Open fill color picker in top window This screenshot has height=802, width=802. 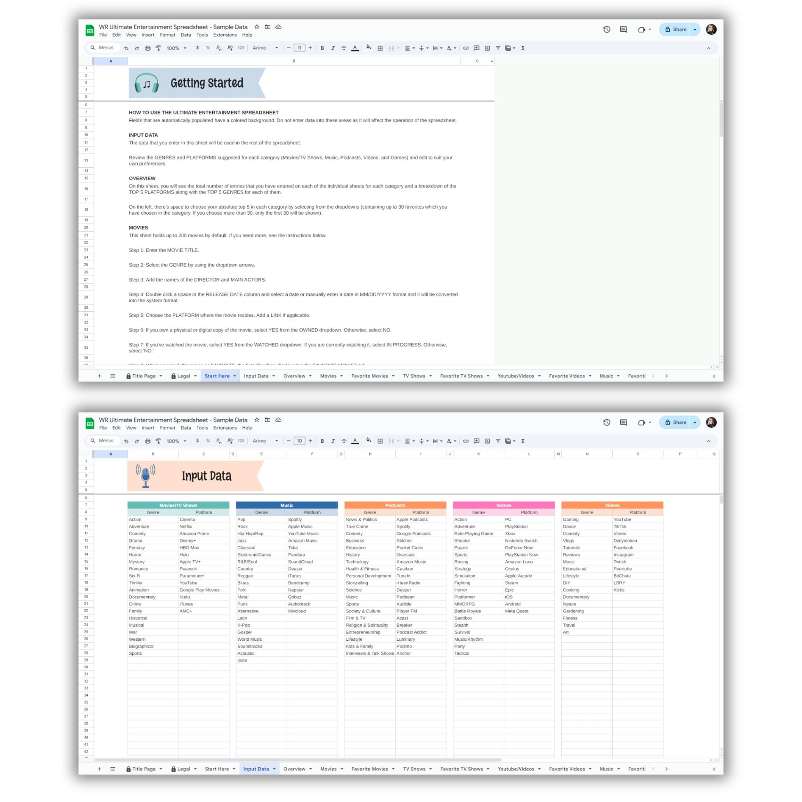coord(368,48)
